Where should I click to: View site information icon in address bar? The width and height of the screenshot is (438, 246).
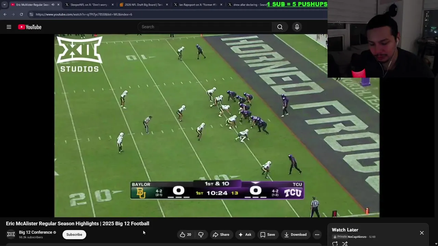[x=31, y=14]
